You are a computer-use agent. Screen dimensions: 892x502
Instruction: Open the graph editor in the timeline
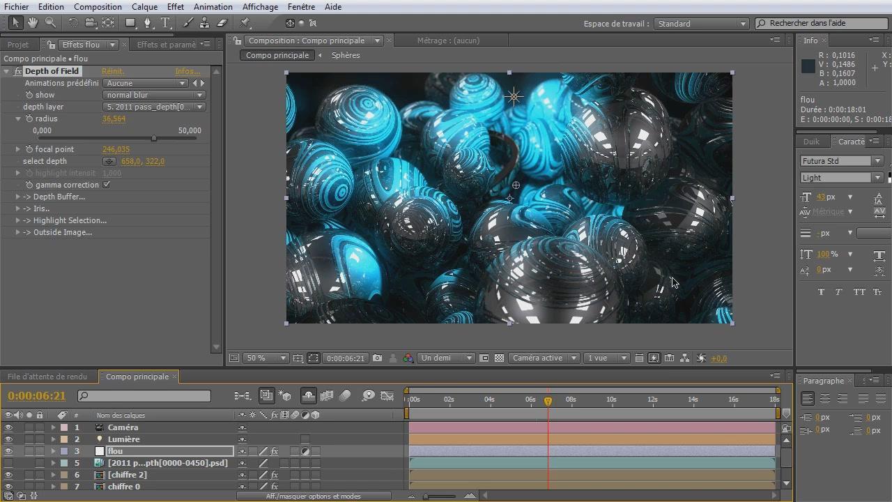pyautogui.click(x=387, y=396)
